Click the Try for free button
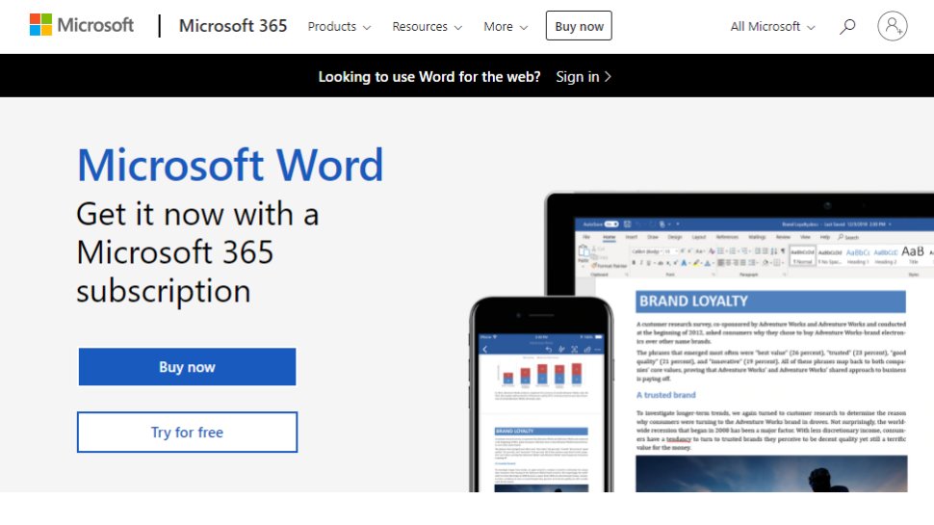Viewport: 934px width, 525px height. (187, 432)
